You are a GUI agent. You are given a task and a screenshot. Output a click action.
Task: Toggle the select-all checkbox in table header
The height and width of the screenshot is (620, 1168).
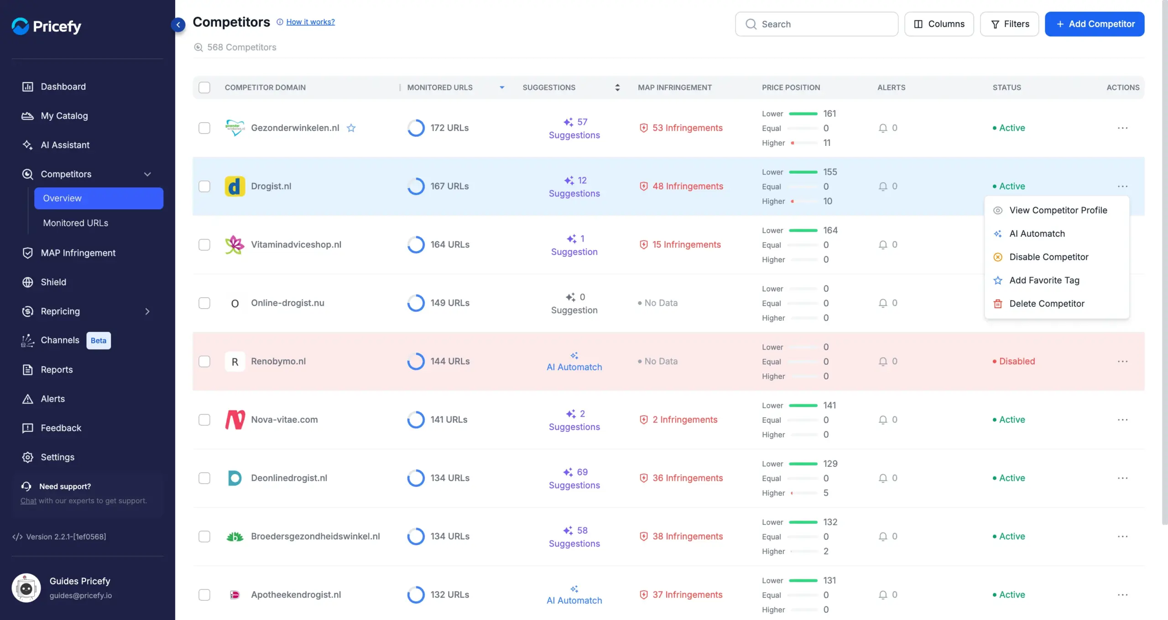click(x=204, y=88)
